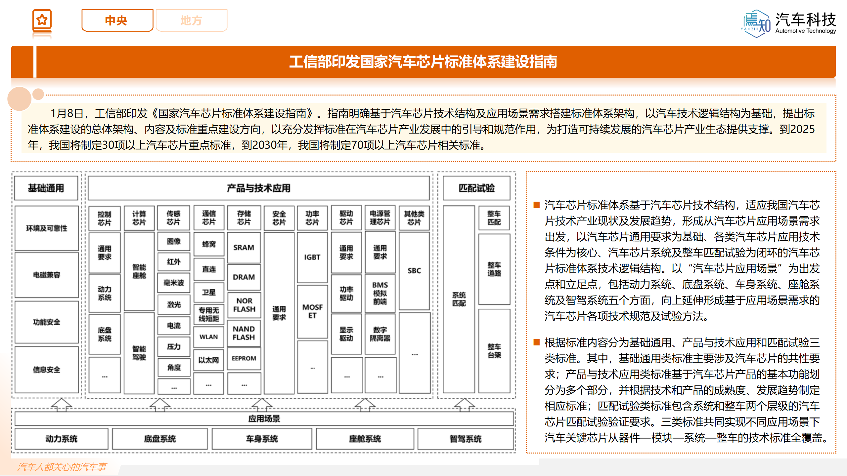Click the 电源管理芯片 column header
This screenshot has height=476, width=847.
[x=380, y=218]
